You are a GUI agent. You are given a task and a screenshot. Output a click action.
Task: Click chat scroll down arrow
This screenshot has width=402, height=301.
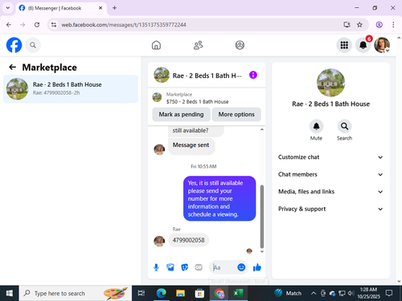pyautogui.click(x=262, y=251)
